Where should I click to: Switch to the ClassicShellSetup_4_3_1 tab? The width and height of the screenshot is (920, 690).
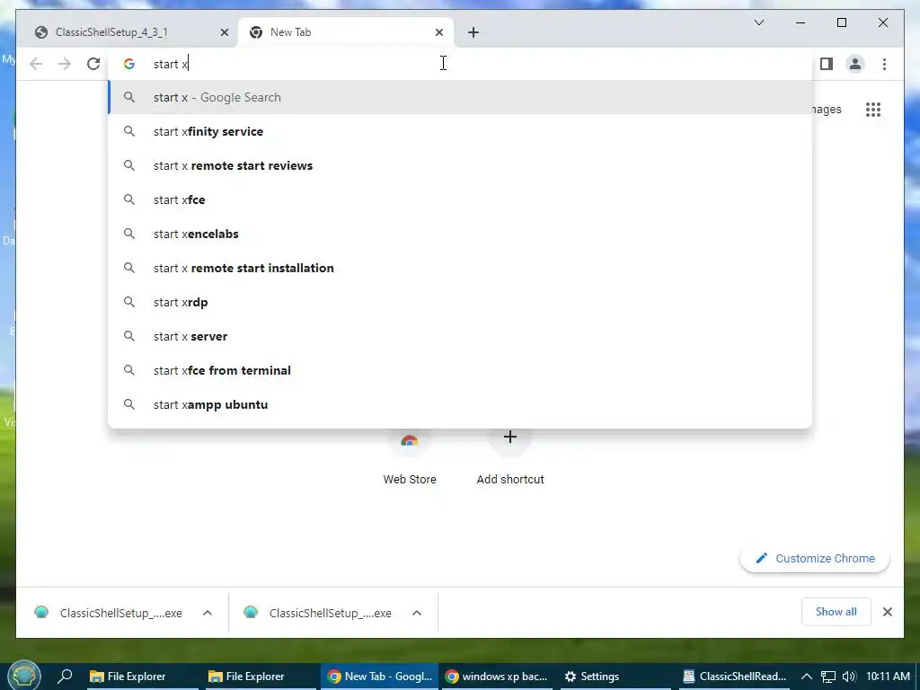tap(128, 32)
